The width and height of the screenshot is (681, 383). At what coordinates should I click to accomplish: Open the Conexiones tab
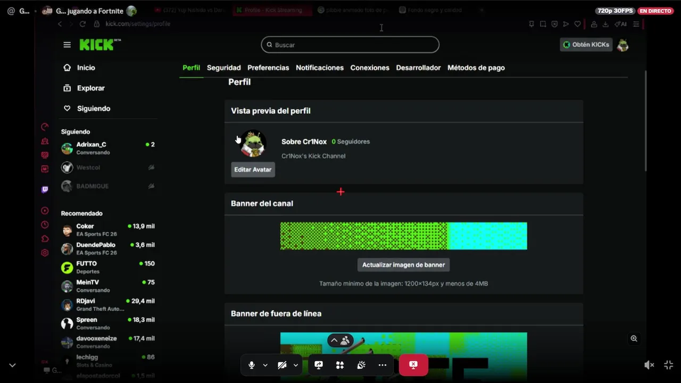coord(370,68)
